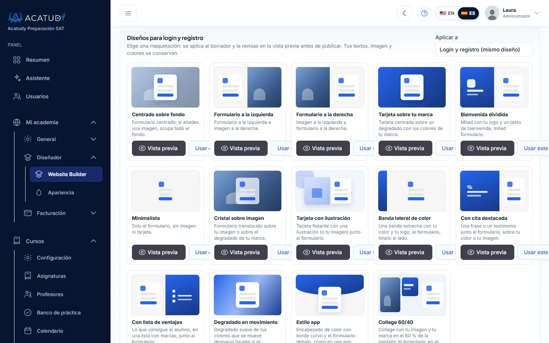Click Vista previa for Banda lateral de color
Screen dimensions: 549x343
[405, 252]
